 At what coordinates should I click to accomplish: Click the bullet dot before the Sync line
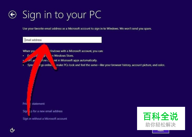(23, 65)
